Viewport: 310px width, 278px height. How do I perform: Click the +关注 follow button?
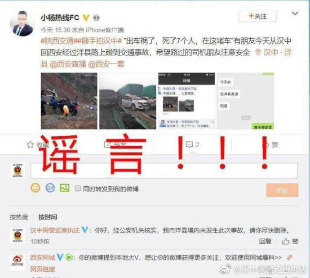[257, 17]
